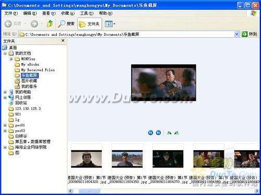261x195 pixels.
Task: Open the File menu
Action: (x=11, y=13)
